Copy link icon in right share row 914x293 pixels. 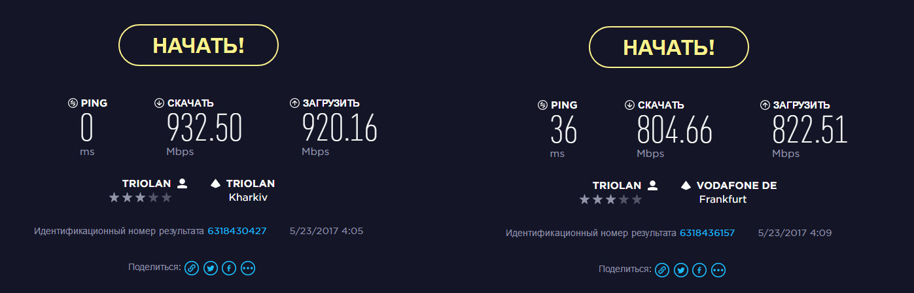[x=662, y=269]
